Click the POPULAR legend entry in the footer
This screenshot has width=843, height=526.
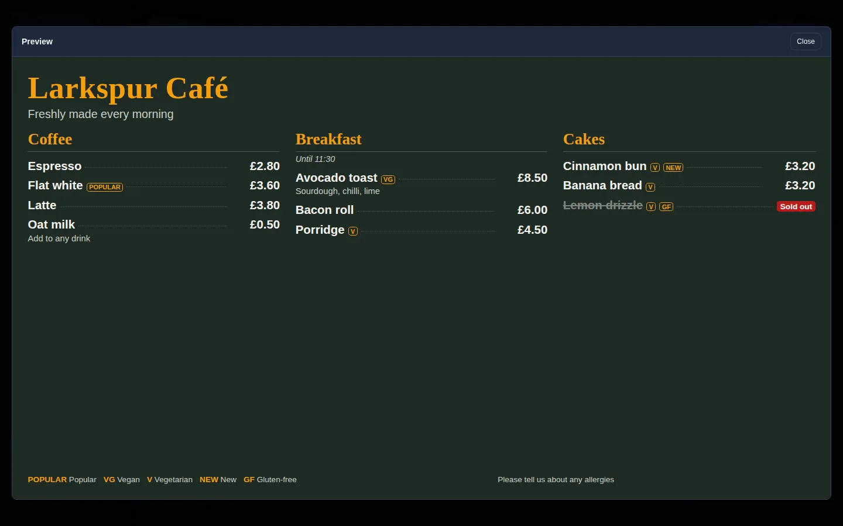(x=62, y=479)
